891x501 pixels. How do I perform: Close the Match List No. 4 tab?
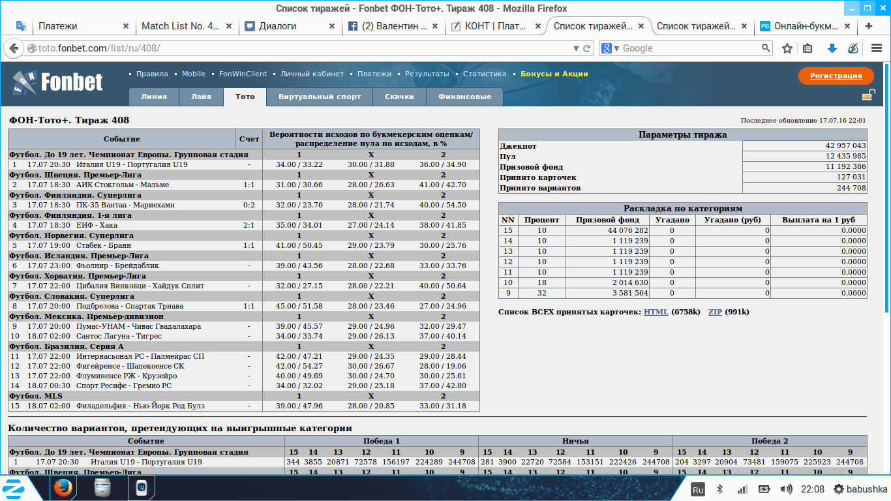(229, 26)
